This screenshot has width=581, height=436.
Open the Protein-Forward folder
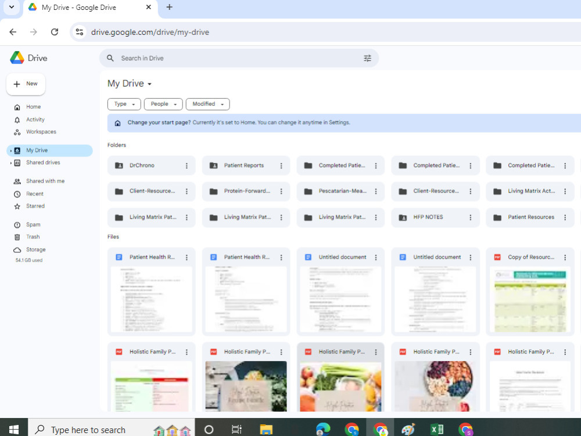tap(246, 191)
